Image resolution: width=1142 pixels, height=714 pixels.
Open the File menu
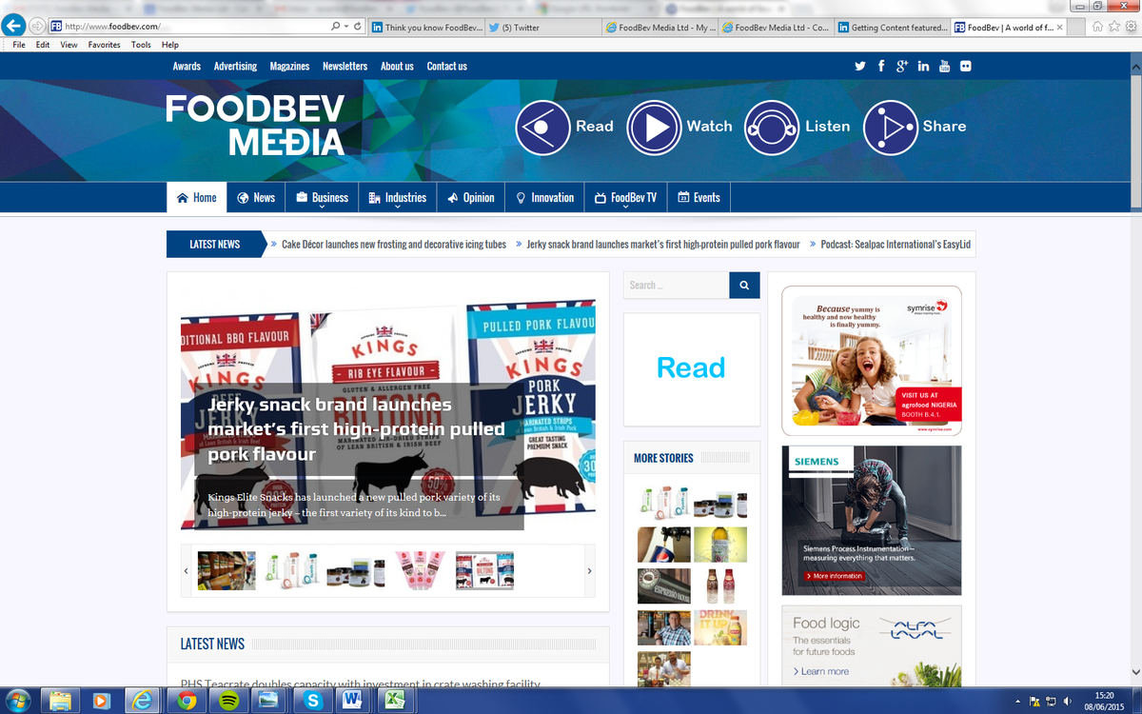pyautogui.click(x=19, y=45)
